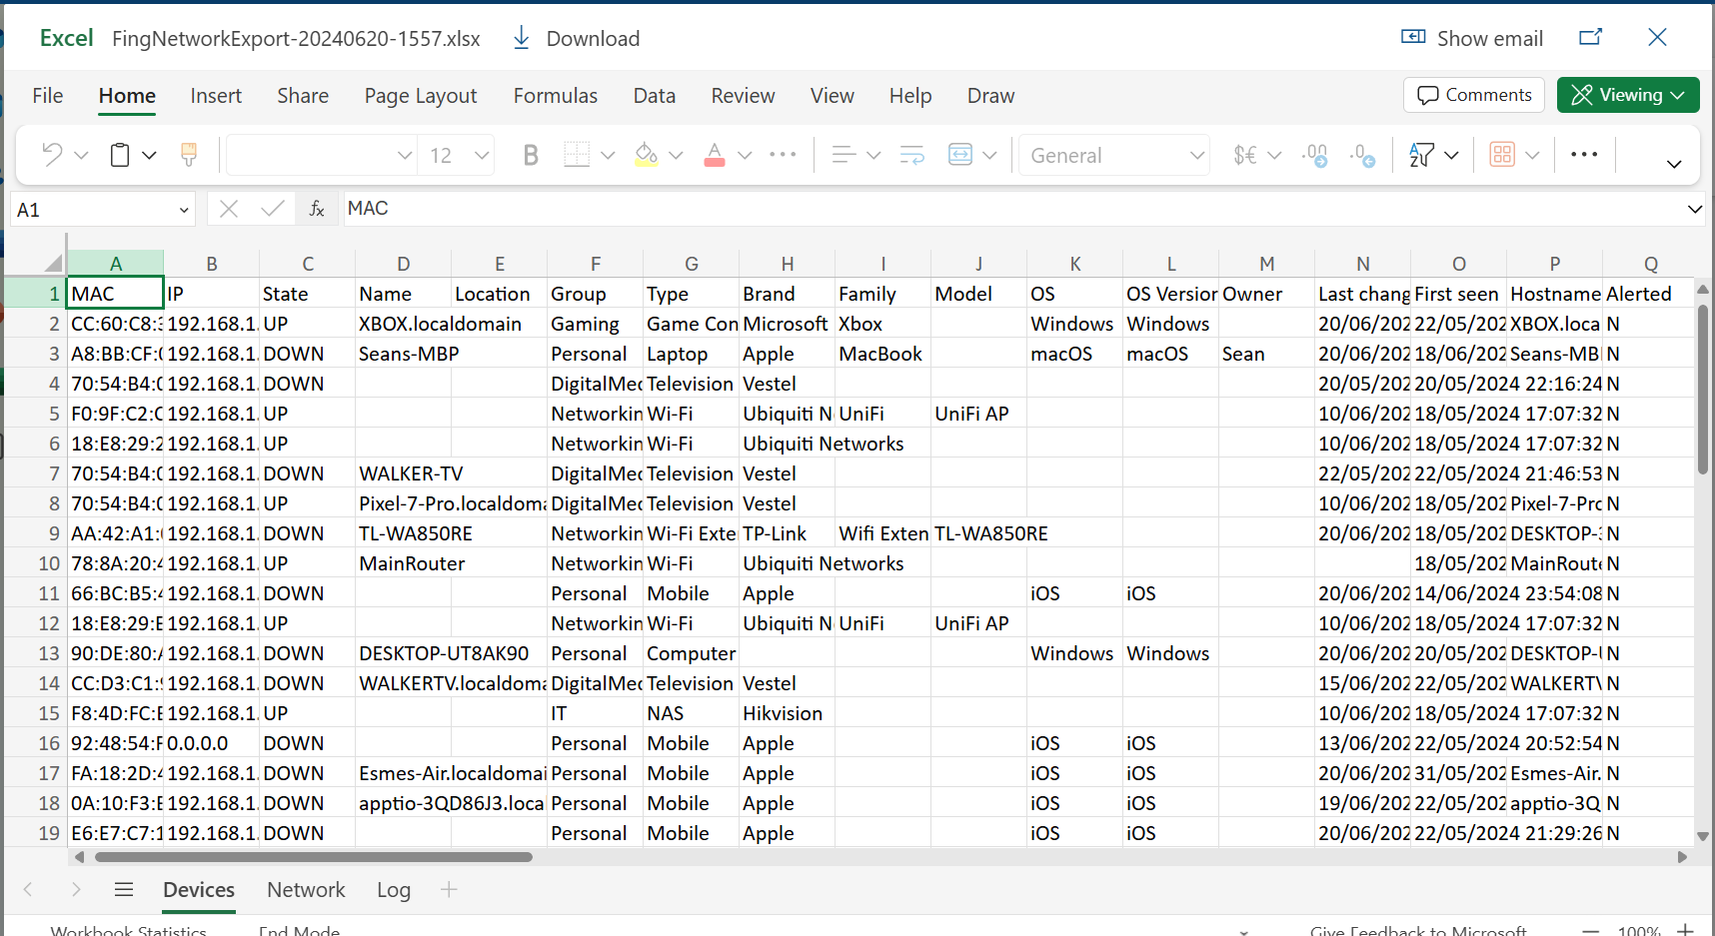Toggle Bold formatting
This screenshot has height=936, width=1715.
pyautogui.click(x=531, y=155)
